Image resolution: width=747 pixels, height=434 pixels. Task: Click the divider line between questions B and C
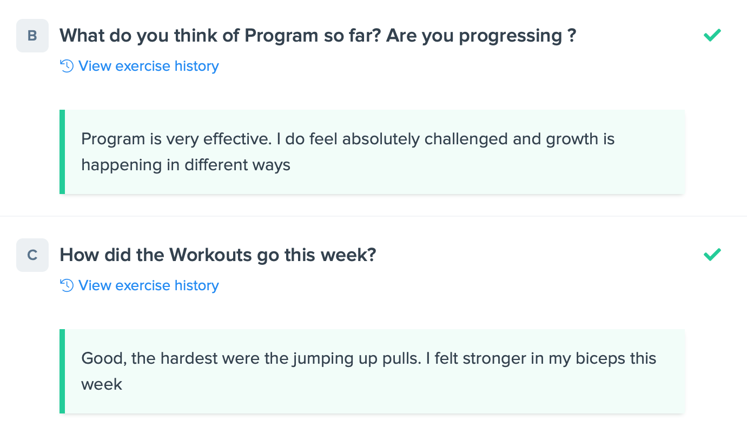(373, 216)
